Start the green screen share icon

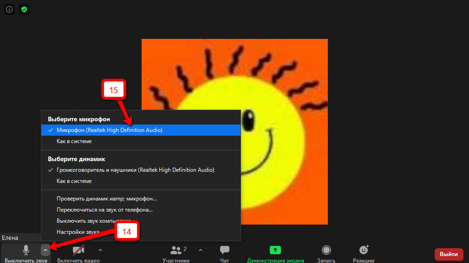click(275, 250)
